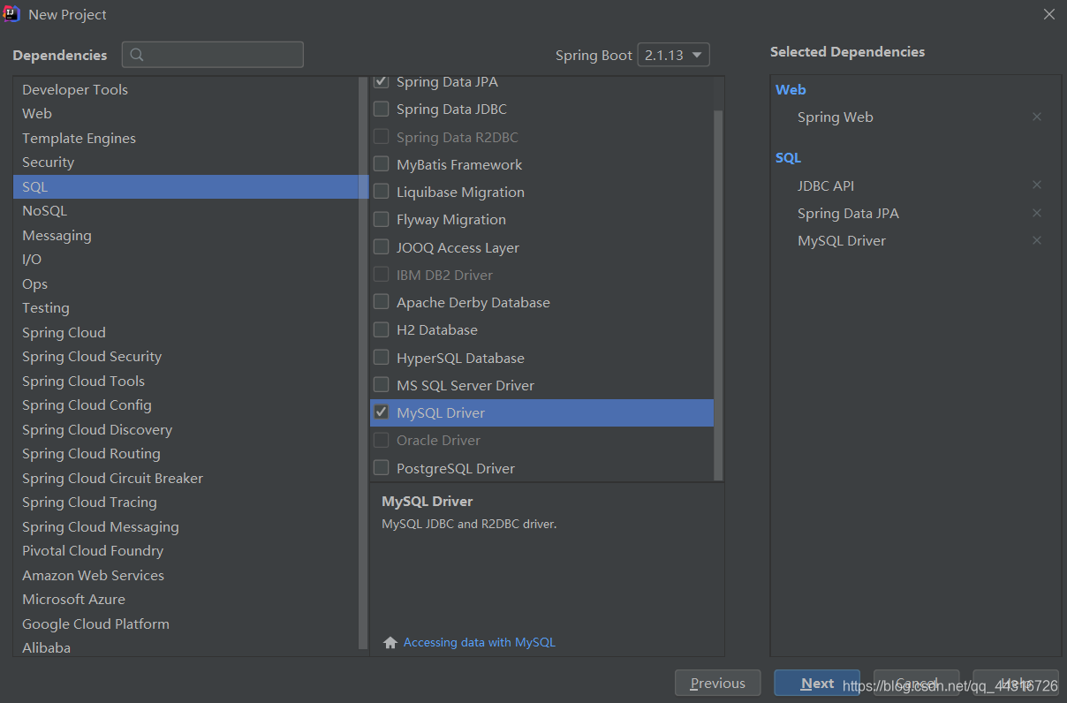Open the Spring Boot version dropdown
This screenshot has height=703, width=1067.
coord(673,55)
